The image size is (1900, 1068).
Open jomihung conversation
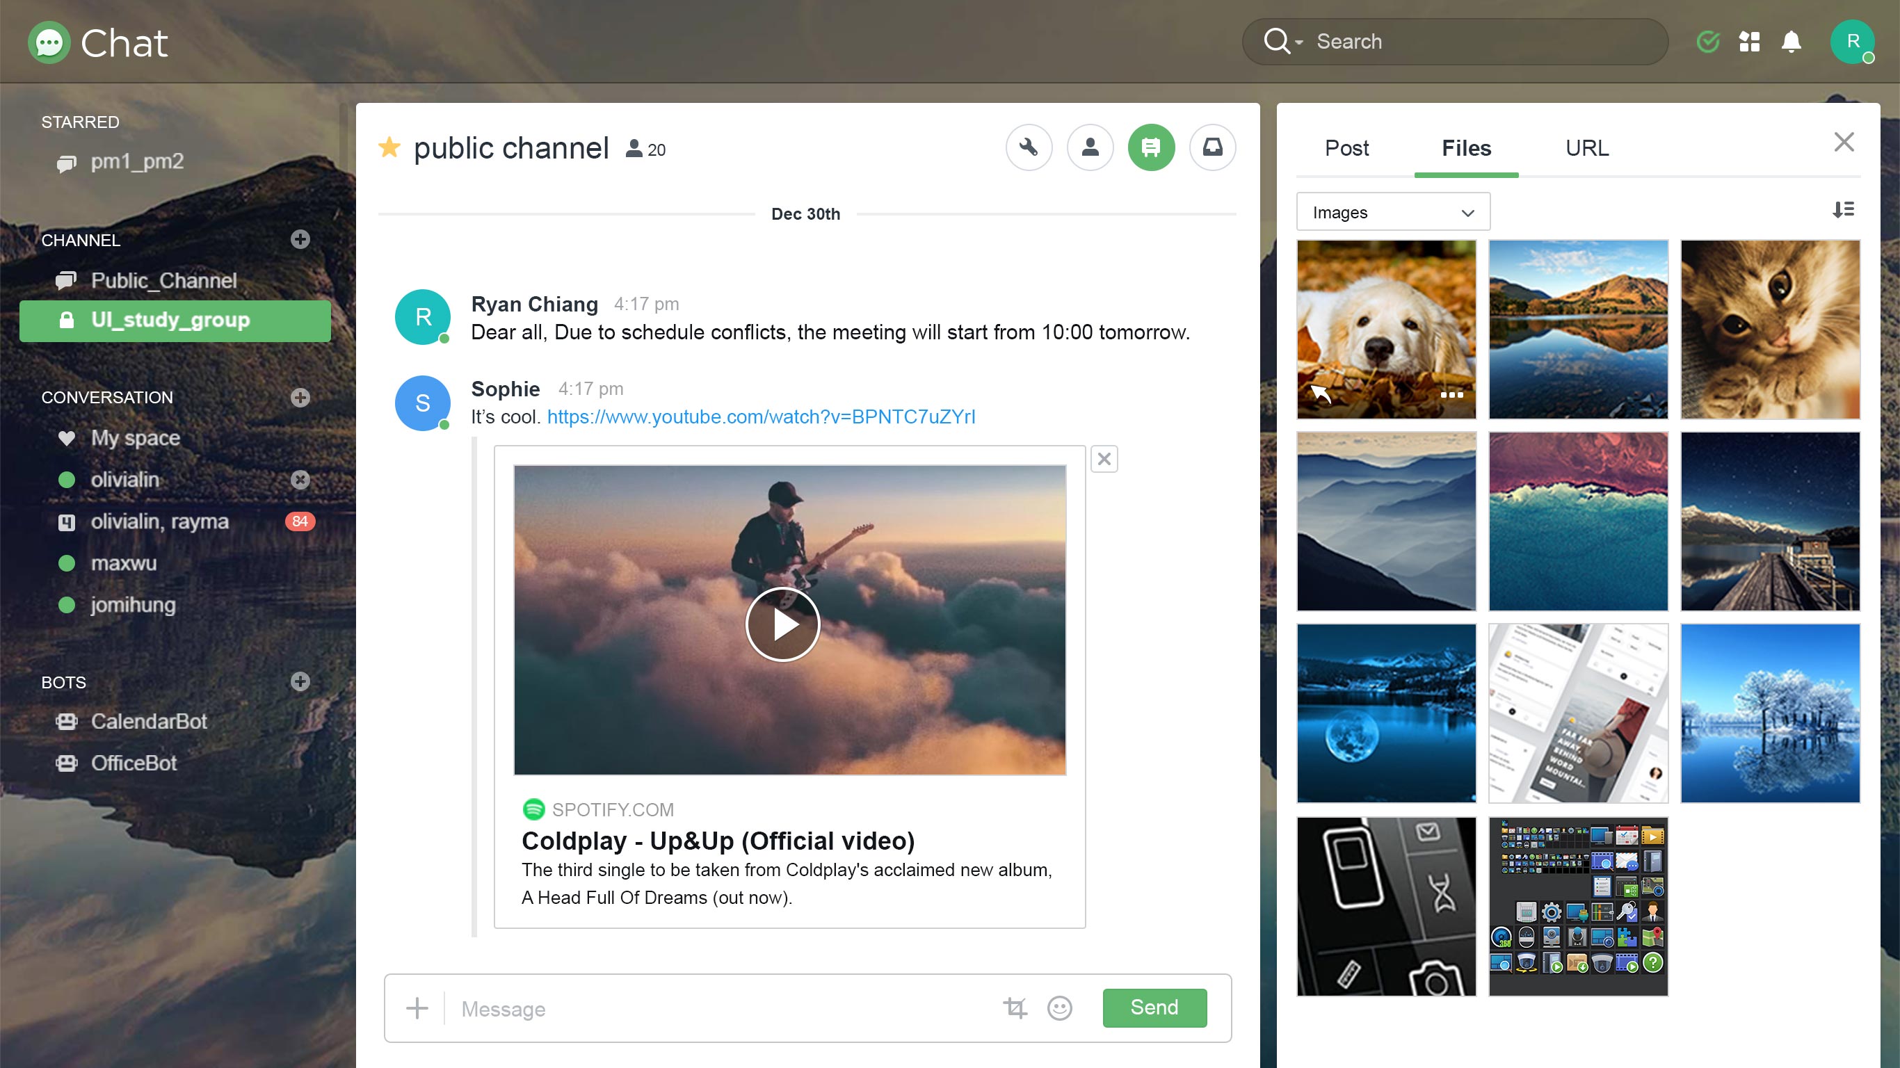pos(118,605)
